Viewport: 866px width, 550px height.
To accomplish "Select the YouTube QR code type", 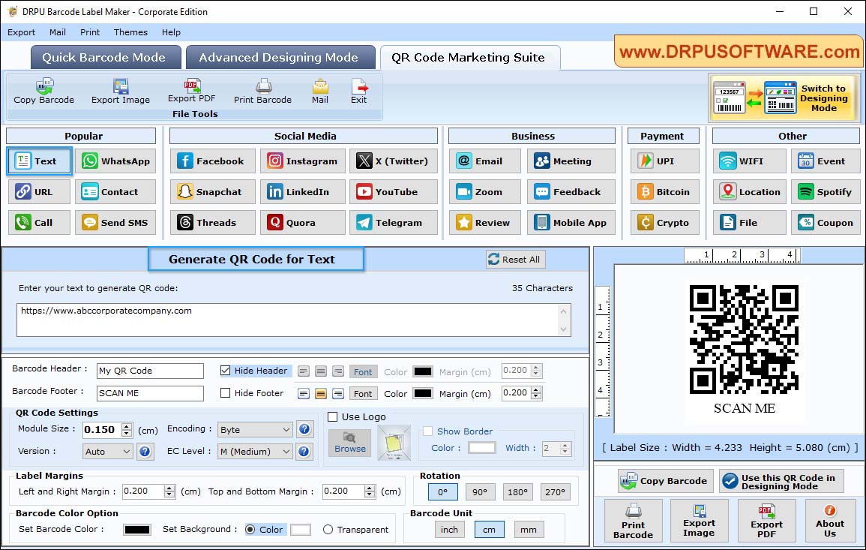I will (x=393, y=192).
